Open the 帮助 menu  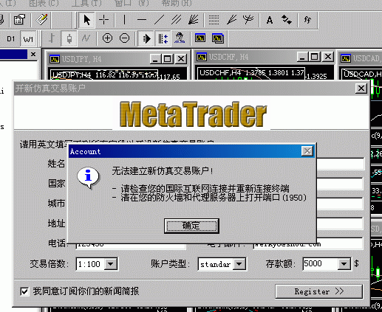tap(177, 3)
